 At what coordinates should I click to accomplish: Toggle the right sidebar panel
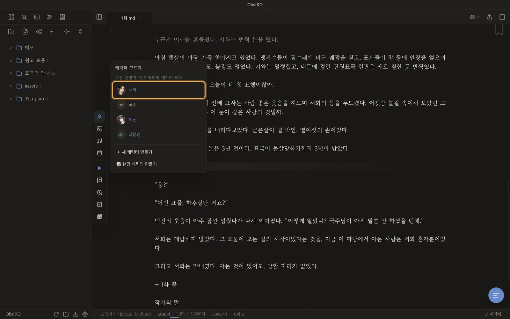click(x=502, y=17)
